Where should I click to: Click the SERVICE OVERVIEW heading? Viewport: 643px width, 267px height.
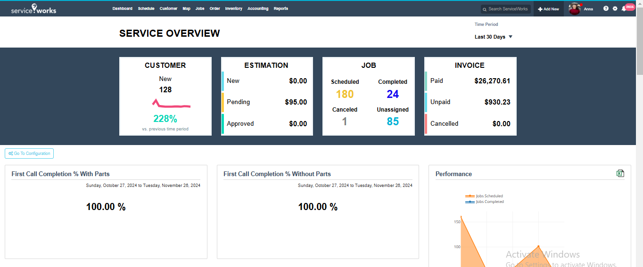pos(170,33)
